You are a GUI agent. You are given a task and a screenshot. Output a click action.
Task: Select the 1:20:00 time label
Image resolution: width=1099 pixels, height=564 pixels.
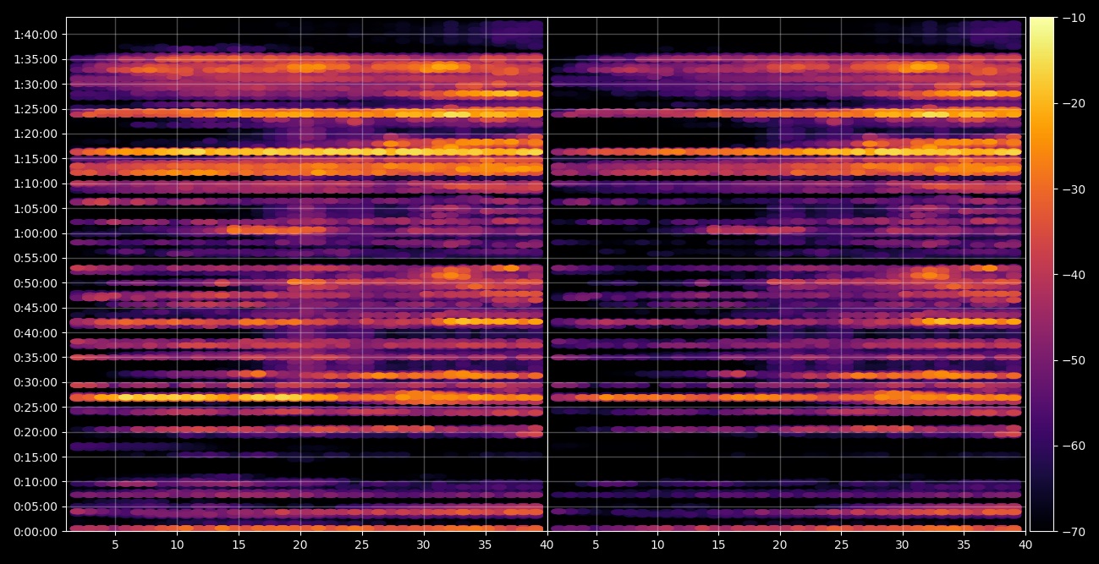pos(36,134)
